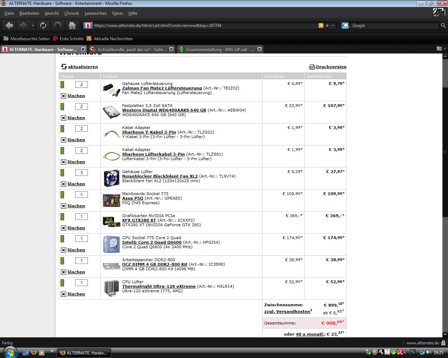Reload the page with the refresh icon
Screen dimensions: 448x358
click(43, 26)
